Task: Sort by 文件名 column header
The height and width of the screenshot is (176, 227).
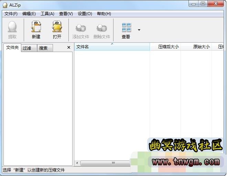Action: click(x=112, y=47)
